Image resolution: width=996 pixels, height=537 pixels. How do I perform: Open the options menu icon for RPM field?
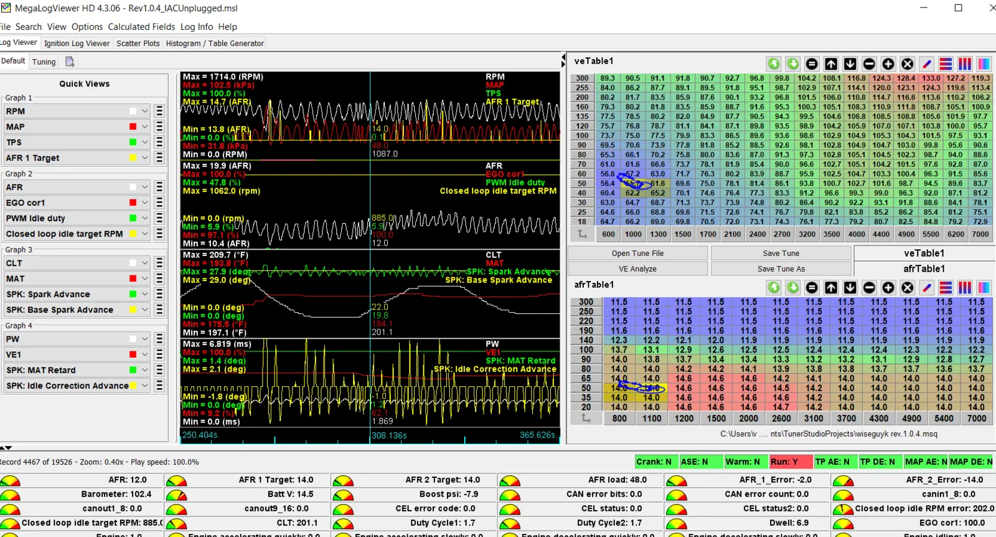coord(159,111)
